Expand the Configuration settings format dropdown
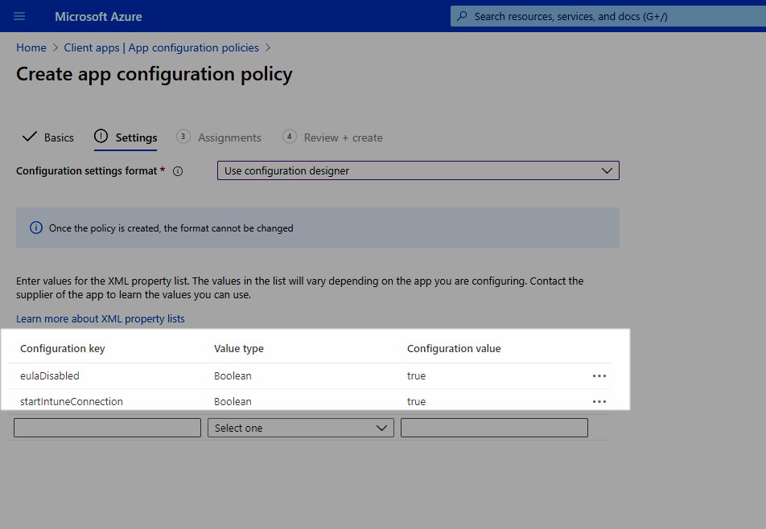The height and width of the screenshot is (529, 766). pos(418,170)
